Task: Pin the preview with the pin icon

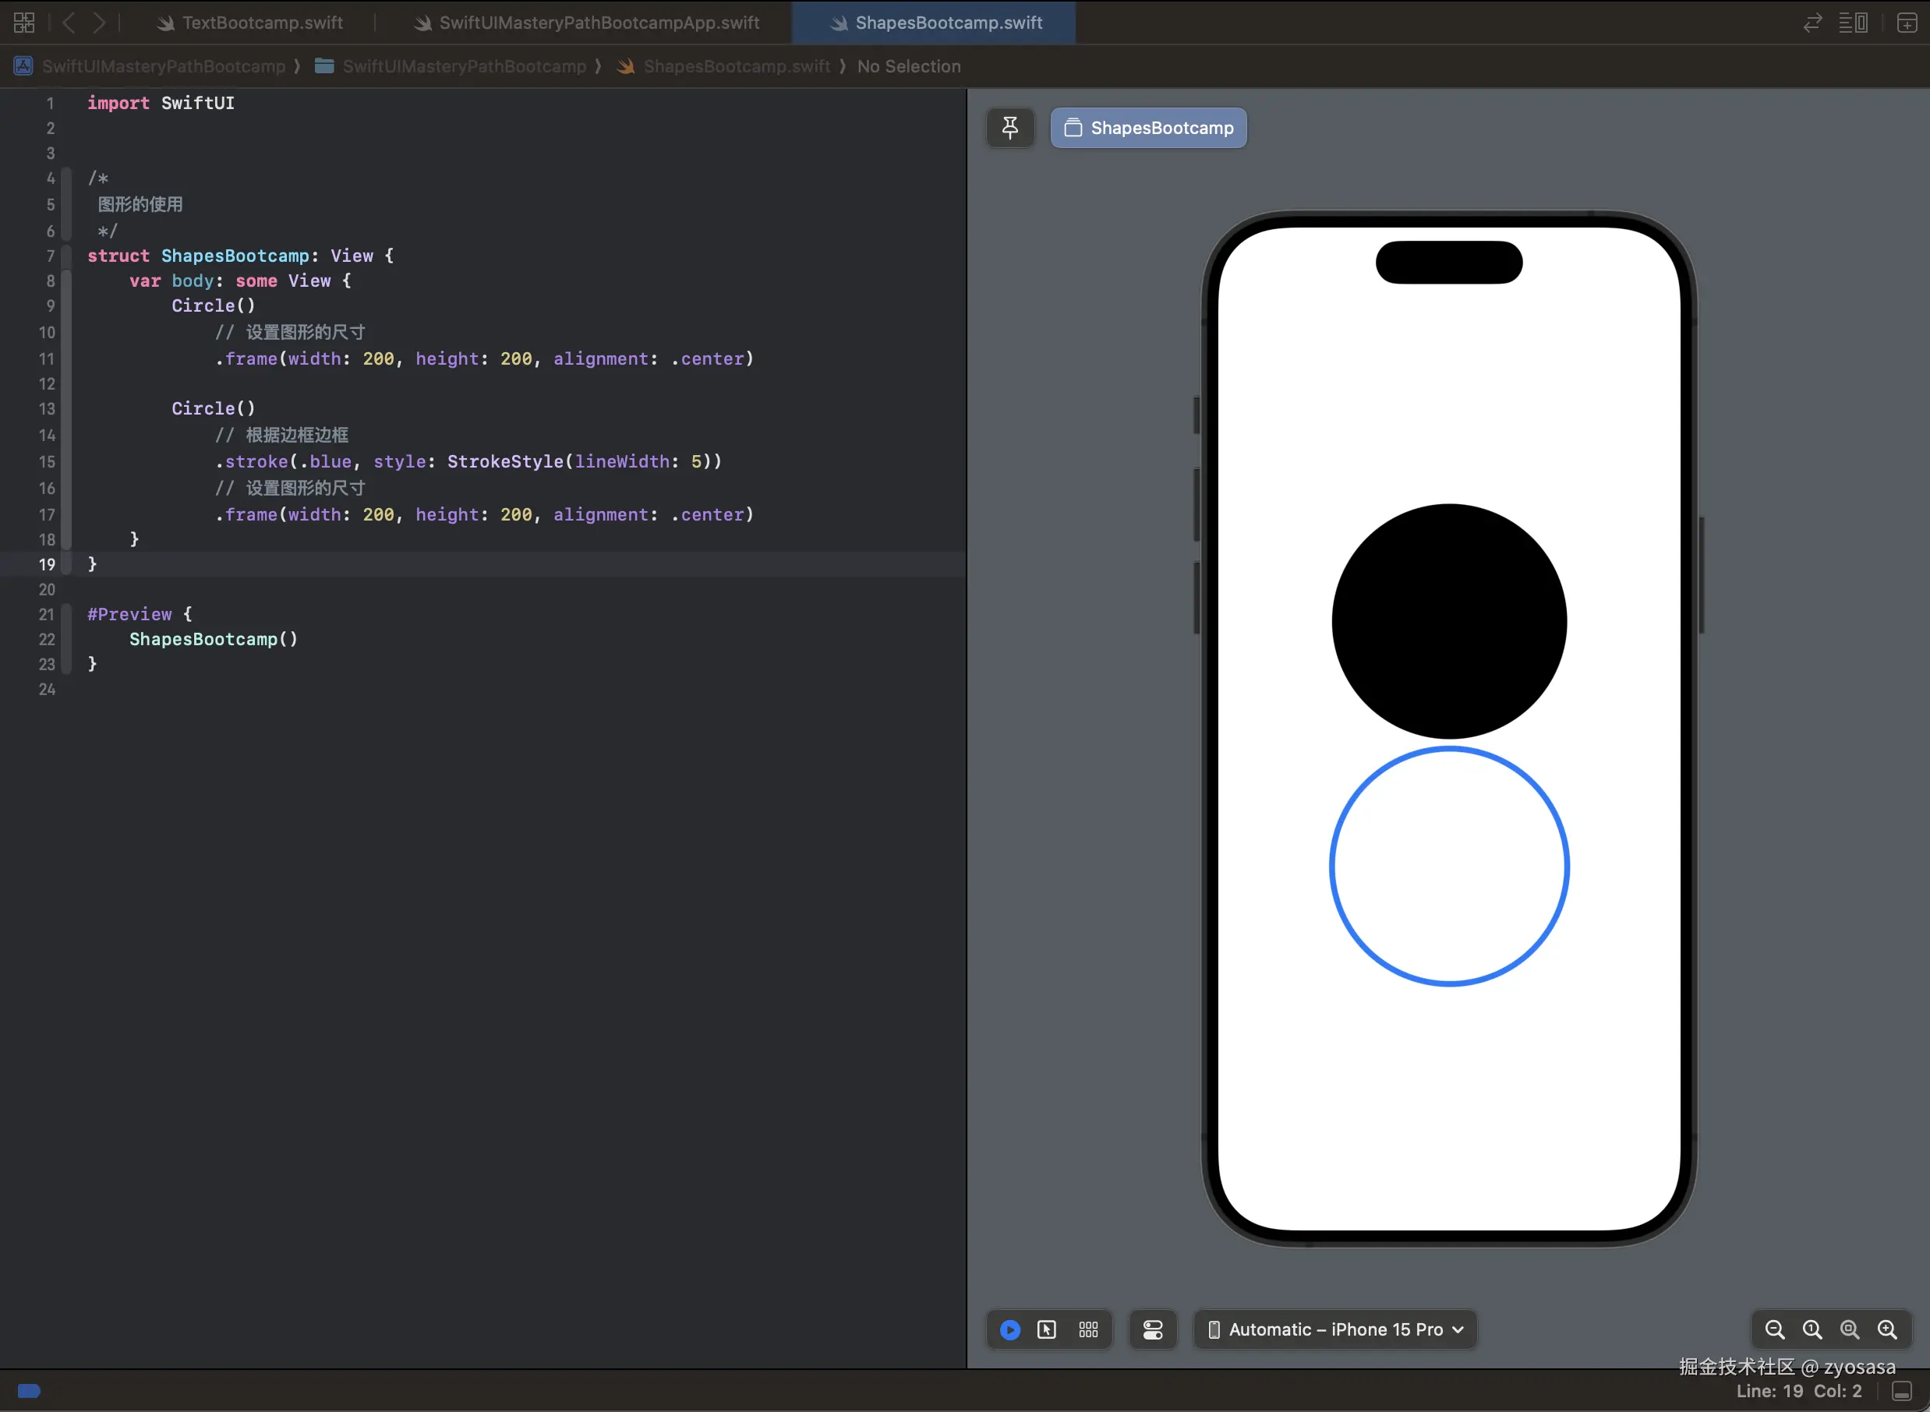Action: pyautogui.click(x=1009, y=129)
